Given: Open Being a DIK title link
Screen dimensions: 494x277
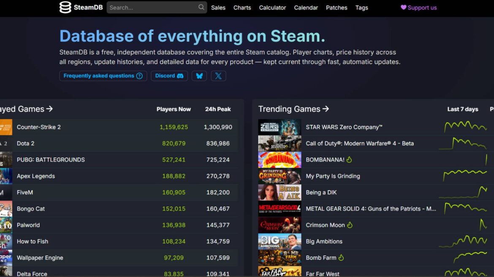Looking at the screenshot, I should pyautogui.click(x=321, y=192).
